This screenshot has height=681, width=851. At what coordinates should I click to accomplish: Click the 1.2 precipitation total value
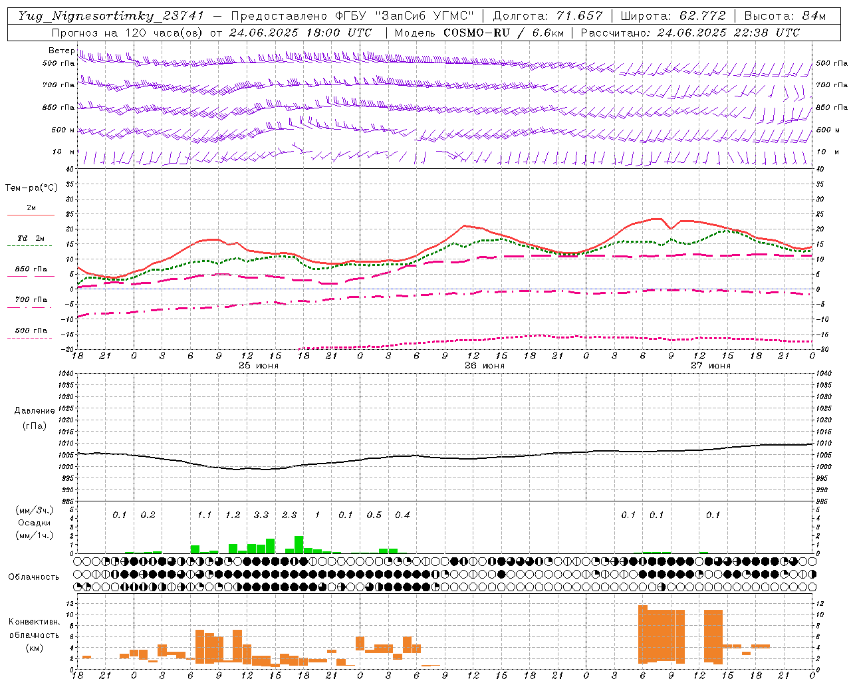click(x=233, y=515)
